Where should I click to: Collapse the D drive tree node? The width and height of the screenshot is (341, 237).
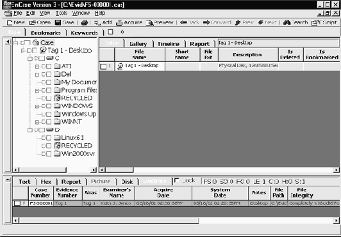29,130
